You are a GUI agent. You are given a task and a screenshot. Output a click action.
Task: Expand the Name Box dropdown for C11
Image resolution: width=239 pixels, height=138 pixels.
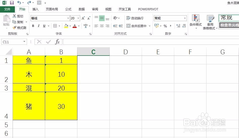[x=24, y=42]
